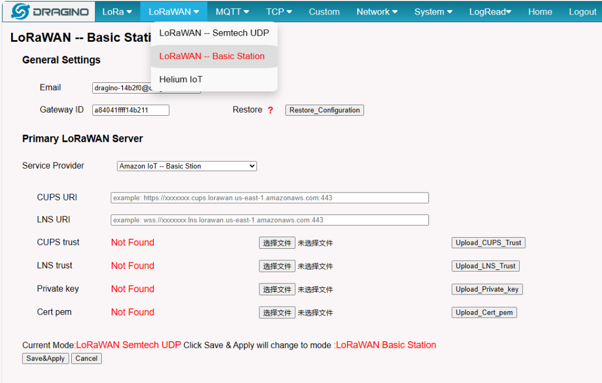This screenshot has height=383, width=602.
Task: Expand the TCP menu
Action: click(279, 12)
